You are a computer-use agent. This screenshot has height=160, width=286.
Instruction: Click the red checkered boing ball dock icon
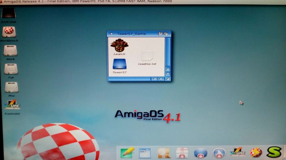pos(256,152)
